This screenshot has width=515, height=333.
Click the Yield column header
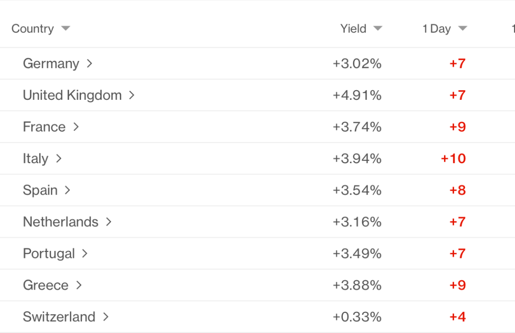point(353,29)
